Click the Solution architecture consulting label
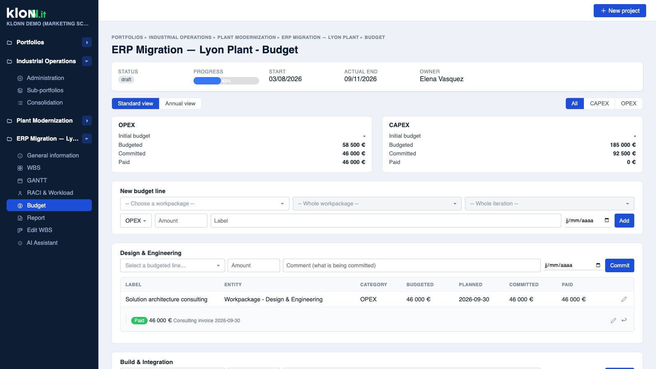 pos(166,300)
